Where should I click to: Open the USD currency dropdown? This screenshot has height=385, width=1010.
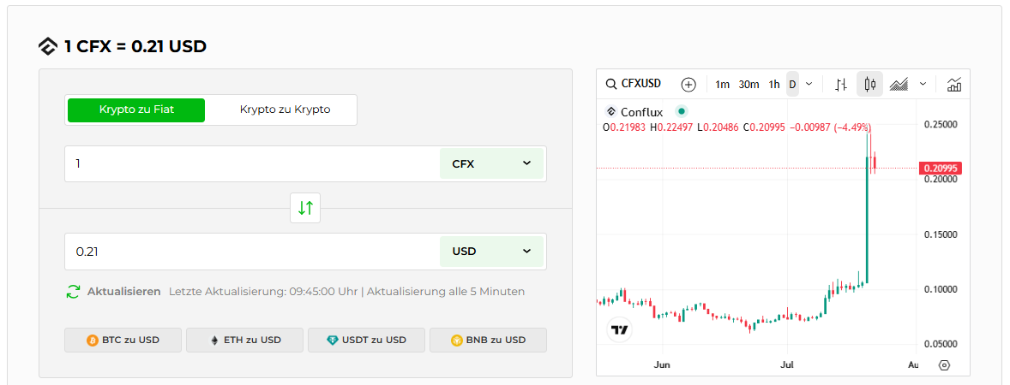pos(491,252)
